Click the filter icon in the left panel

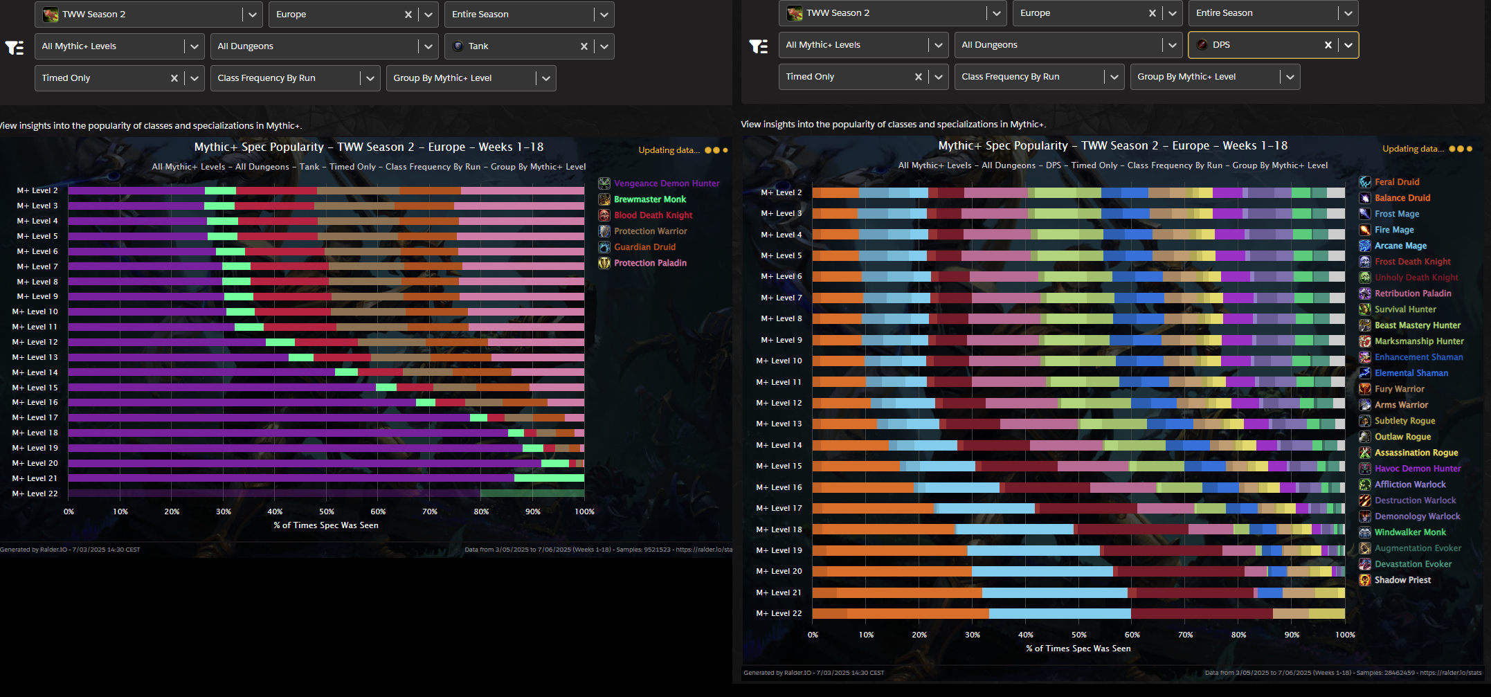tap(15, 47)
